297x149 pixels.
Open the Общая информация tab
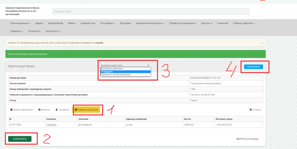pyautogui.click(x=22, y=110)
